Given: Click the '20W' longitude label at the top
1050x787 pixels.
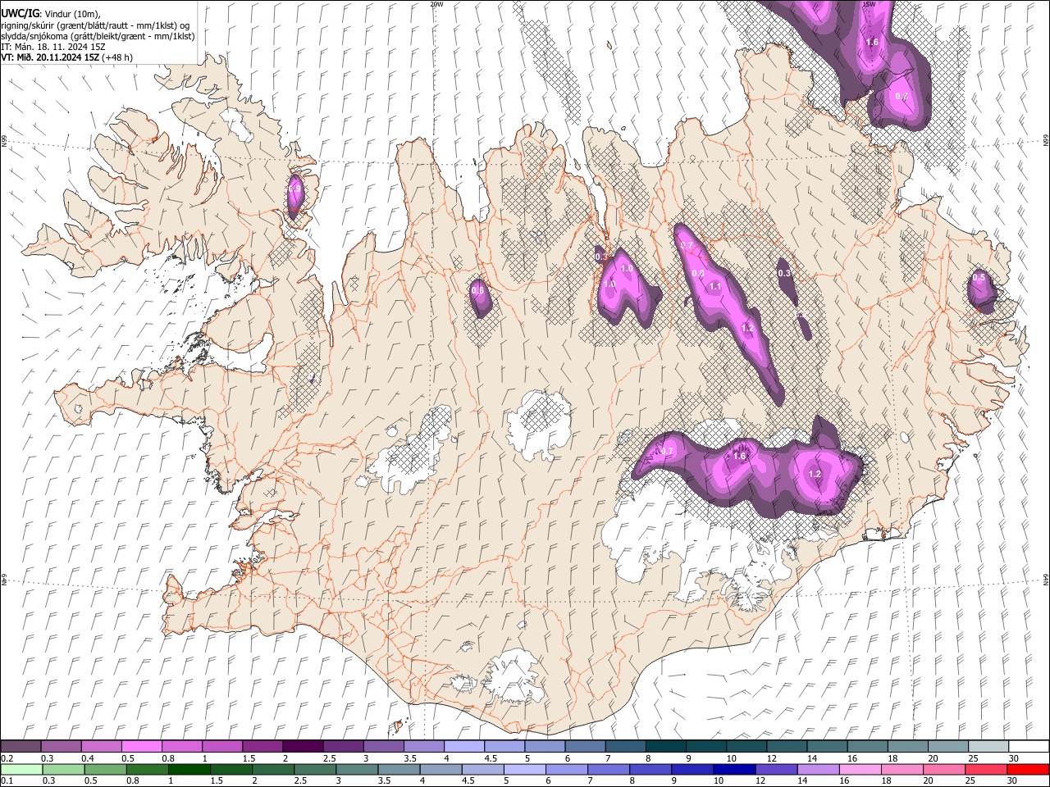Looking at the screenshot, I should pos(436,4).
